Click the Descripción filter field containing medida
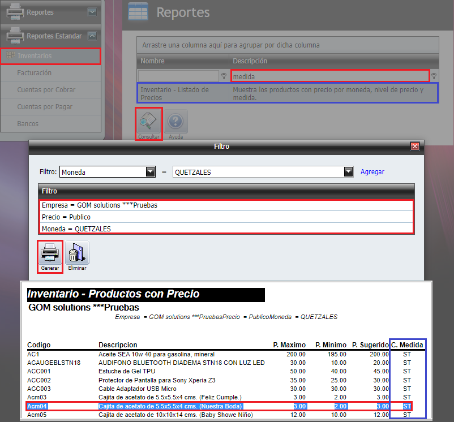 [x=329, y=76]
